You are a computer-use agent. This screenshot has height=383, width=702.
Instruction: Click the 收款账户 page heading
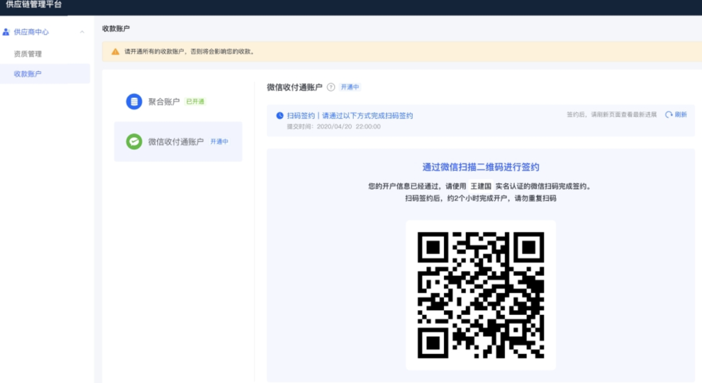(x=116, y=29)
